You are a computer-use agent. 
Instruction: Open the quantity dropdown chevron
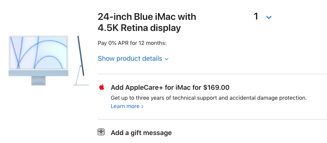269,17
